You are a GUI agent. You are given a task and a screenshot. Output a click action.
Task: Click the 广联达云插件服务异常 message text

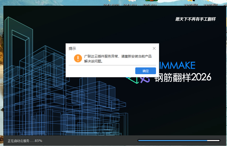118,59
